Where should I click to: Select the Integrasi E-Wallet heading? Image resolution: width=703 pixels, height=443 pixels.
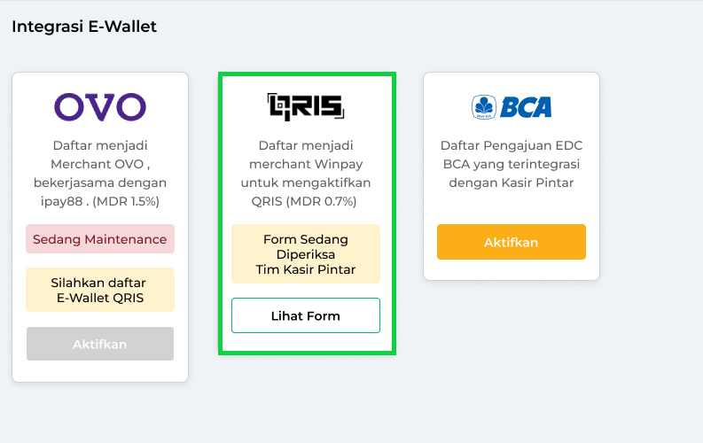point(84,27)
